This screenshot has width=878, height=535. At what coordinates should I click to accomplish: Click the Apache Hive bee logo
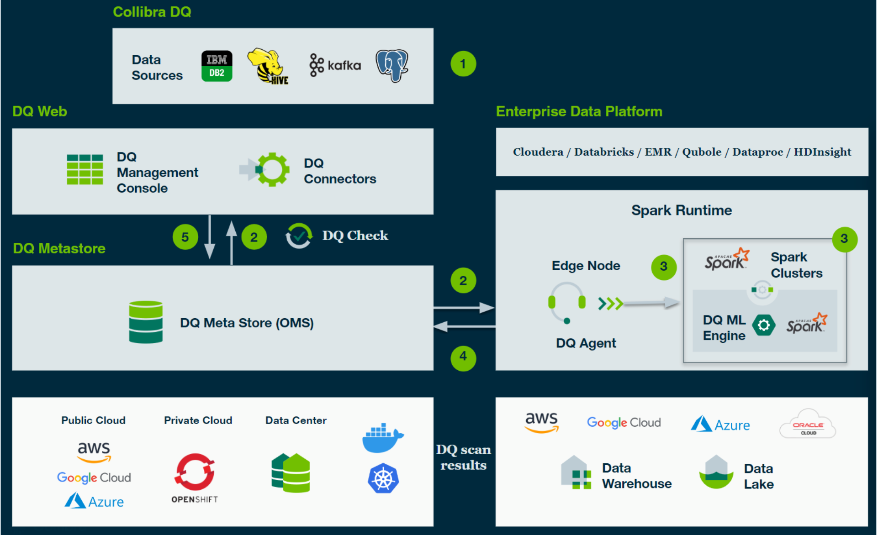point(268,67)
